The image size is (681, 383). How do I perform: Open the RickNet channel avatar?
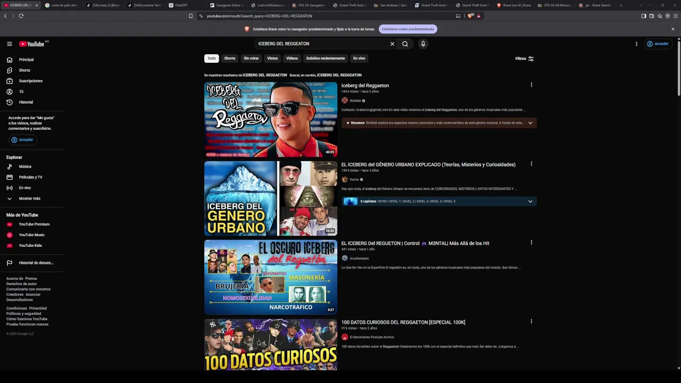pyautogui.click(x=345, y=101)
